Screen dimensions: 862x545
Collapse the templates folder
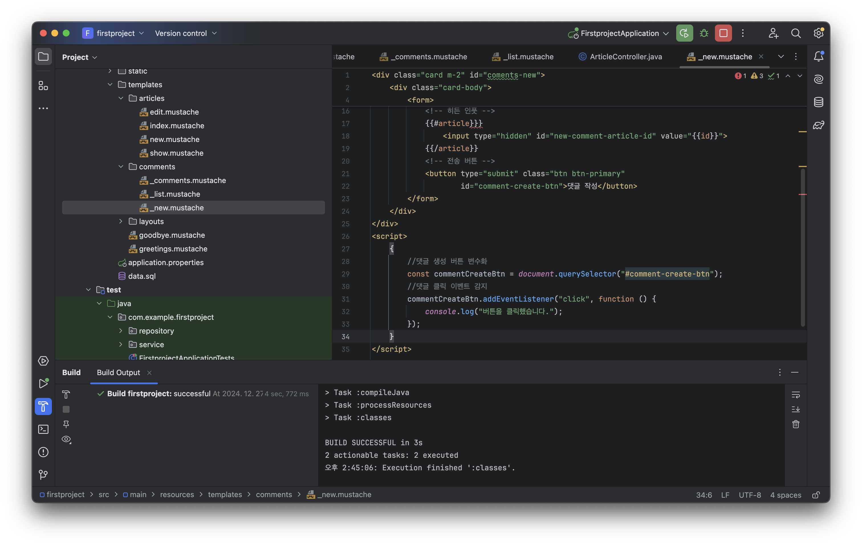[110, 84]
